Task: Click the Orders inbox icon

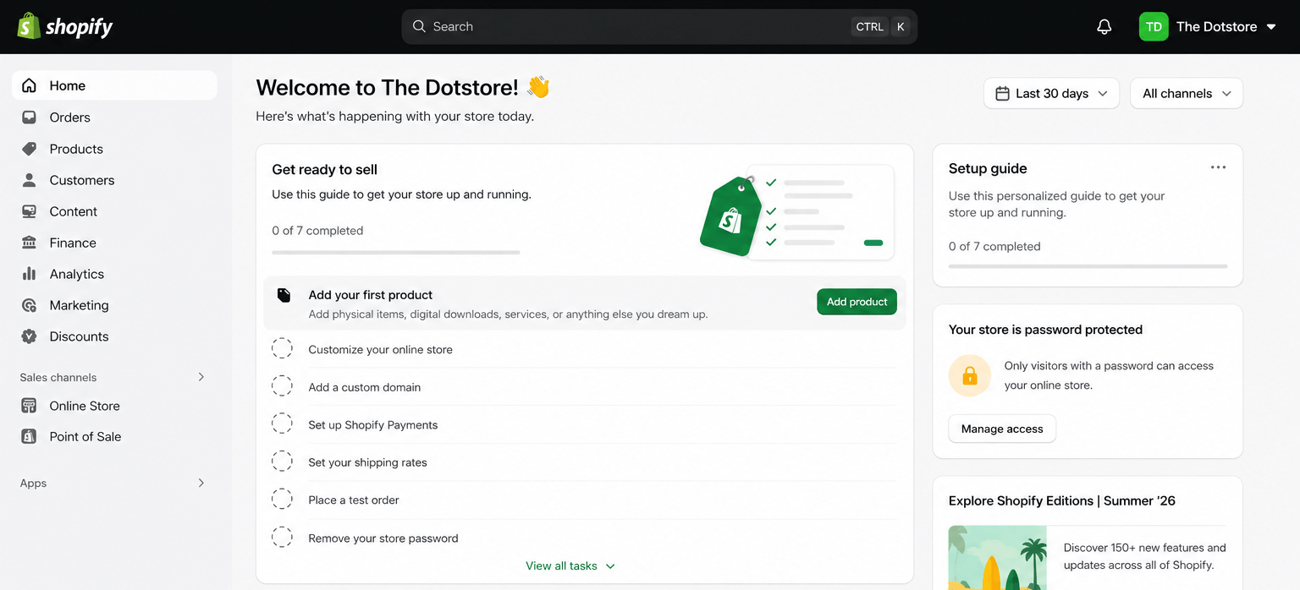Action: (x=29, y=117)
